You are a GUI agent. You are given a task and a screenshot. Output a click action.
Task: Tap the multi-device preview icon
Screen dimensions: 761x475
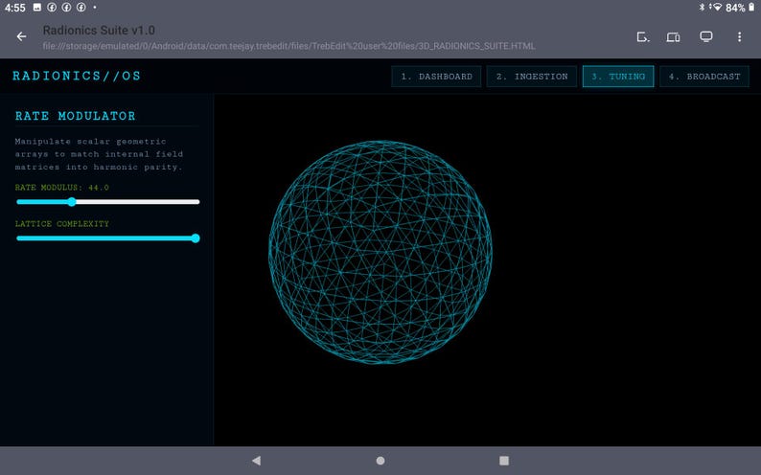point(673,36)
